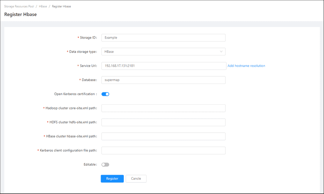
Task: Click into the Service Url field
Action: 163,66
